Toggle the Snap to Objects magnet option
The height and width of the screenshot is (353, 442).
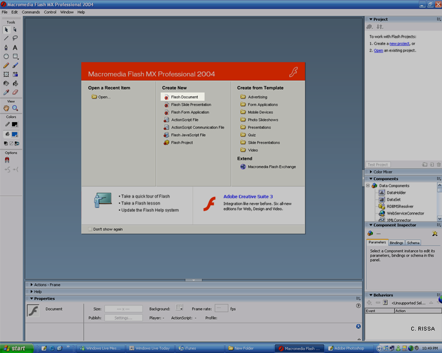[7, 160]
